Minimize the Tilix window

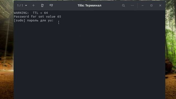142,5
